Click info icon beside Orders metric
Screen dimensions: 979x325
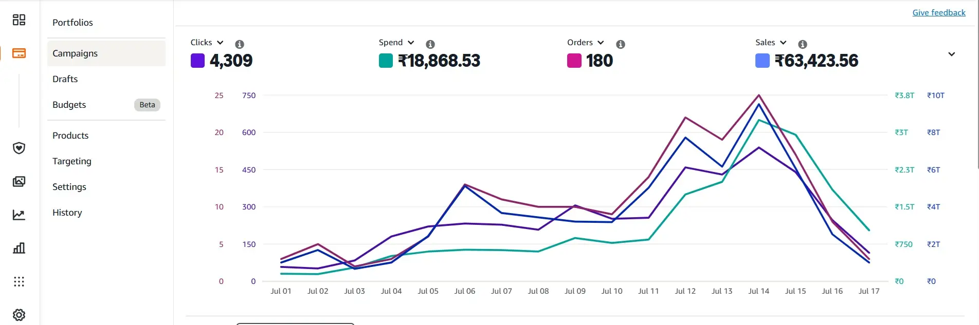[x=621, y=44]
